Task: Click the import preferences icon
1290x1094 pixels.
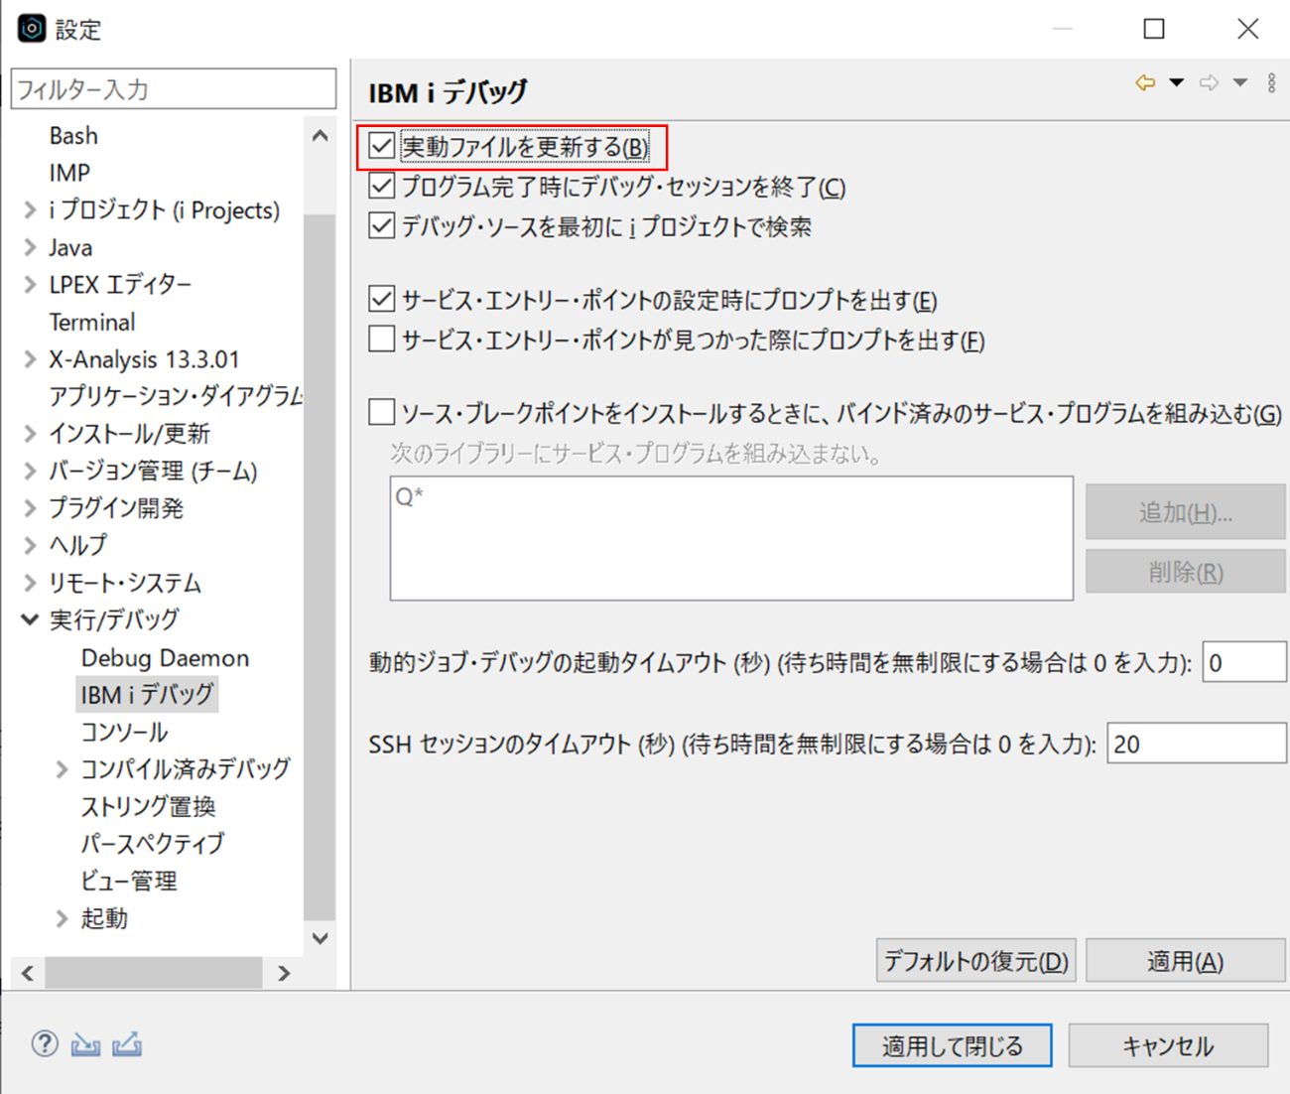Action: [x=85, y=1044]
